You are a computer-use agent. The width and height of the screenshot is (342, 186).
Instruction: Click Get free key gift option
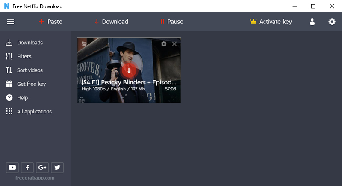[31, 84]
